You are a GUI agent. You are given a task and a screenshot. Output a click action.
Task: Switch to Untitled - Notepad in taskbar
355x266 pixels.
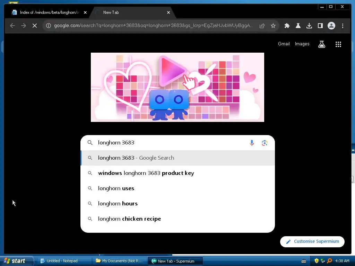[x=64, y=261]
